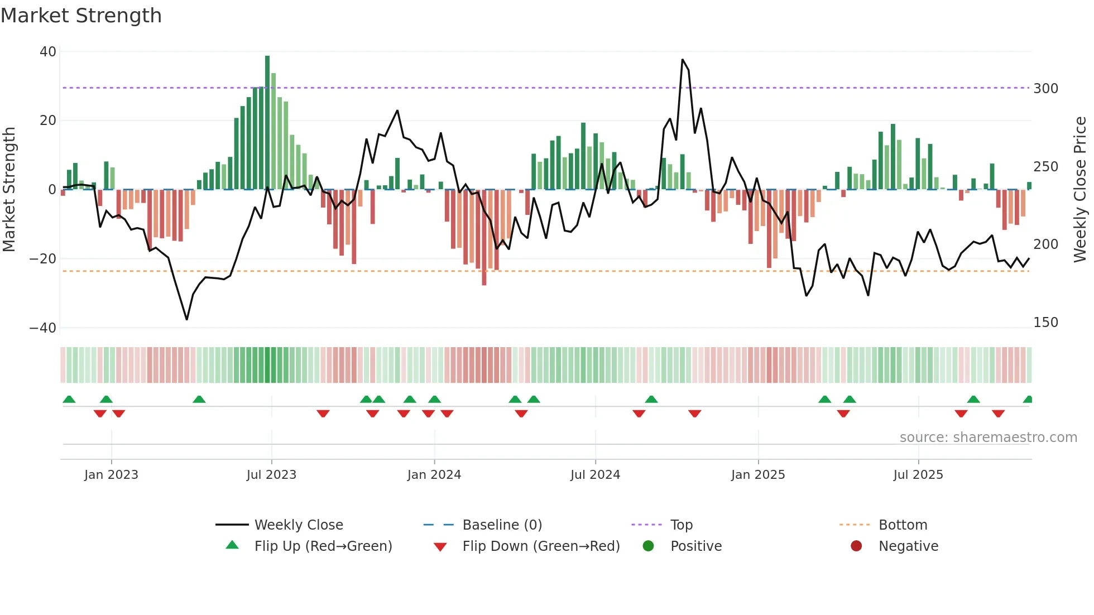Toggle Top legend entry
Viewport: 1094px width, 615px height.
coord(681,525)
